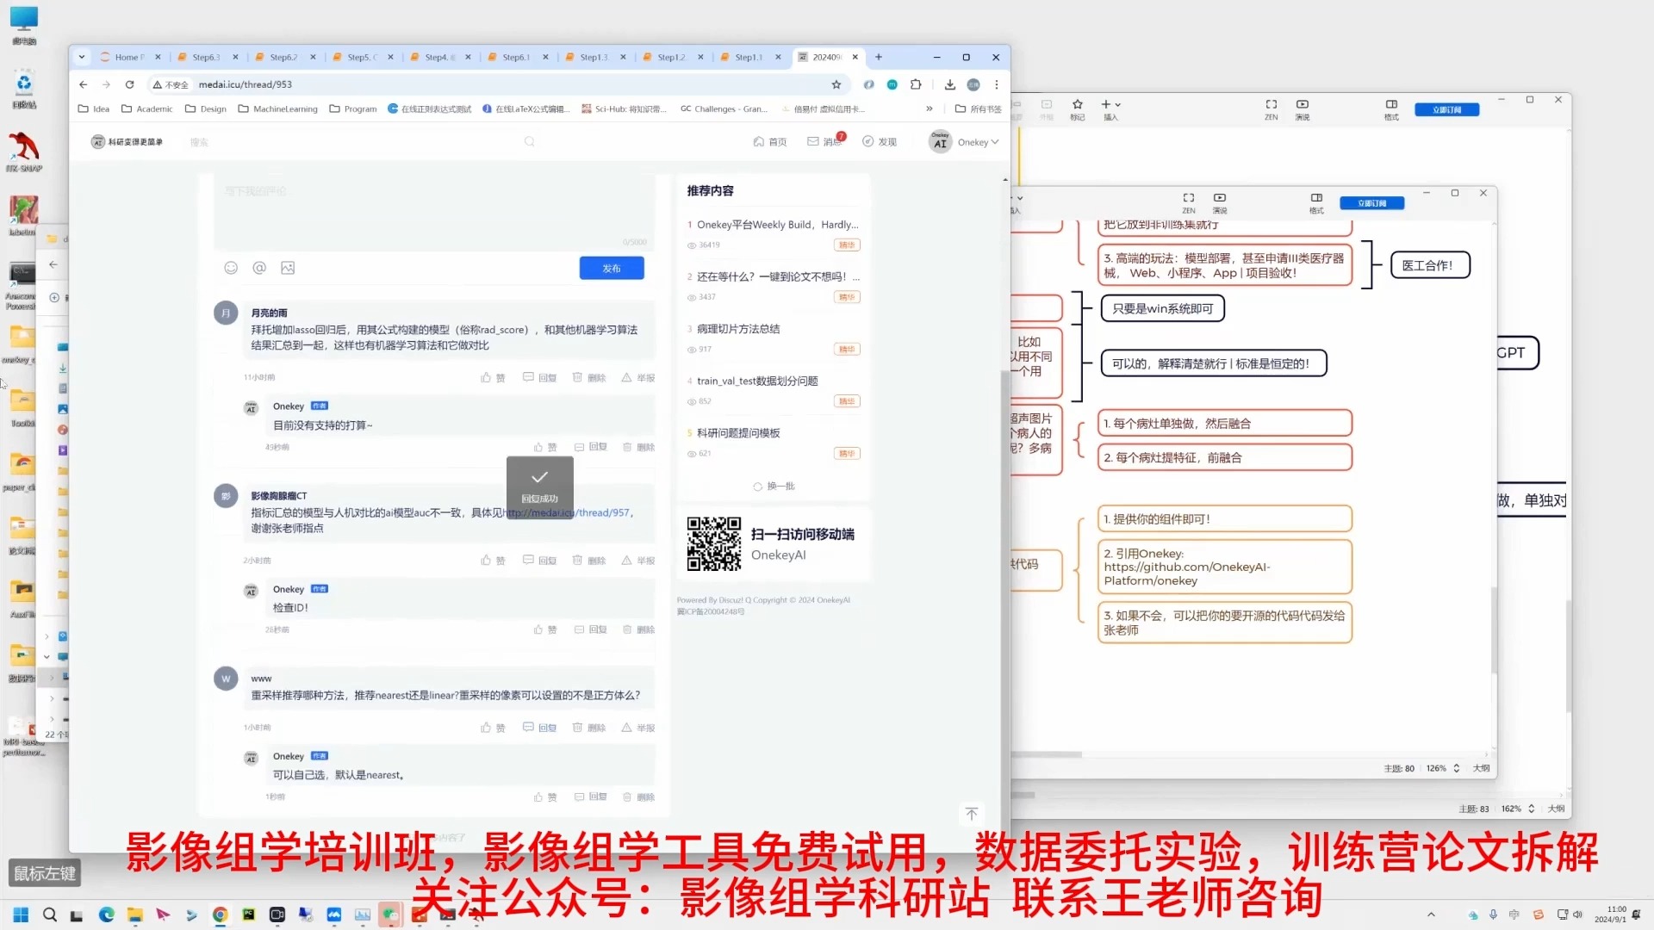The width and height of the screenshot is (1654, 930).
Task: Delete the 检查ID! reply
Action: click(x=639, y=630)
